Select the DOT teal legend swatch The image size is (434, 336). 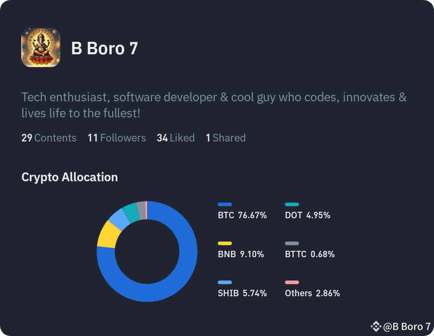pyautogui.click(x=292, y=205)
